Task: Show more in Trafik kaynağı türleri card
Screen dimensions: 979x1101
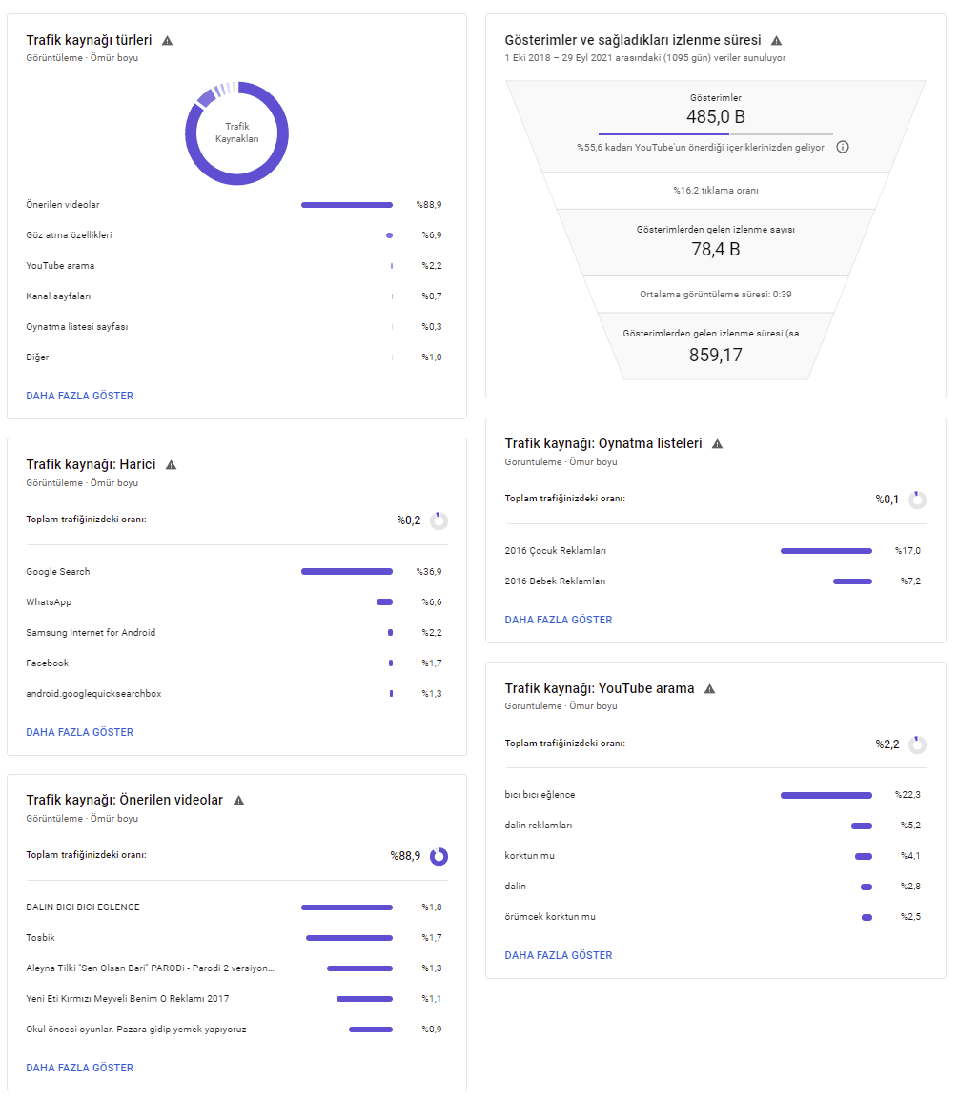Action: point(79,396)
